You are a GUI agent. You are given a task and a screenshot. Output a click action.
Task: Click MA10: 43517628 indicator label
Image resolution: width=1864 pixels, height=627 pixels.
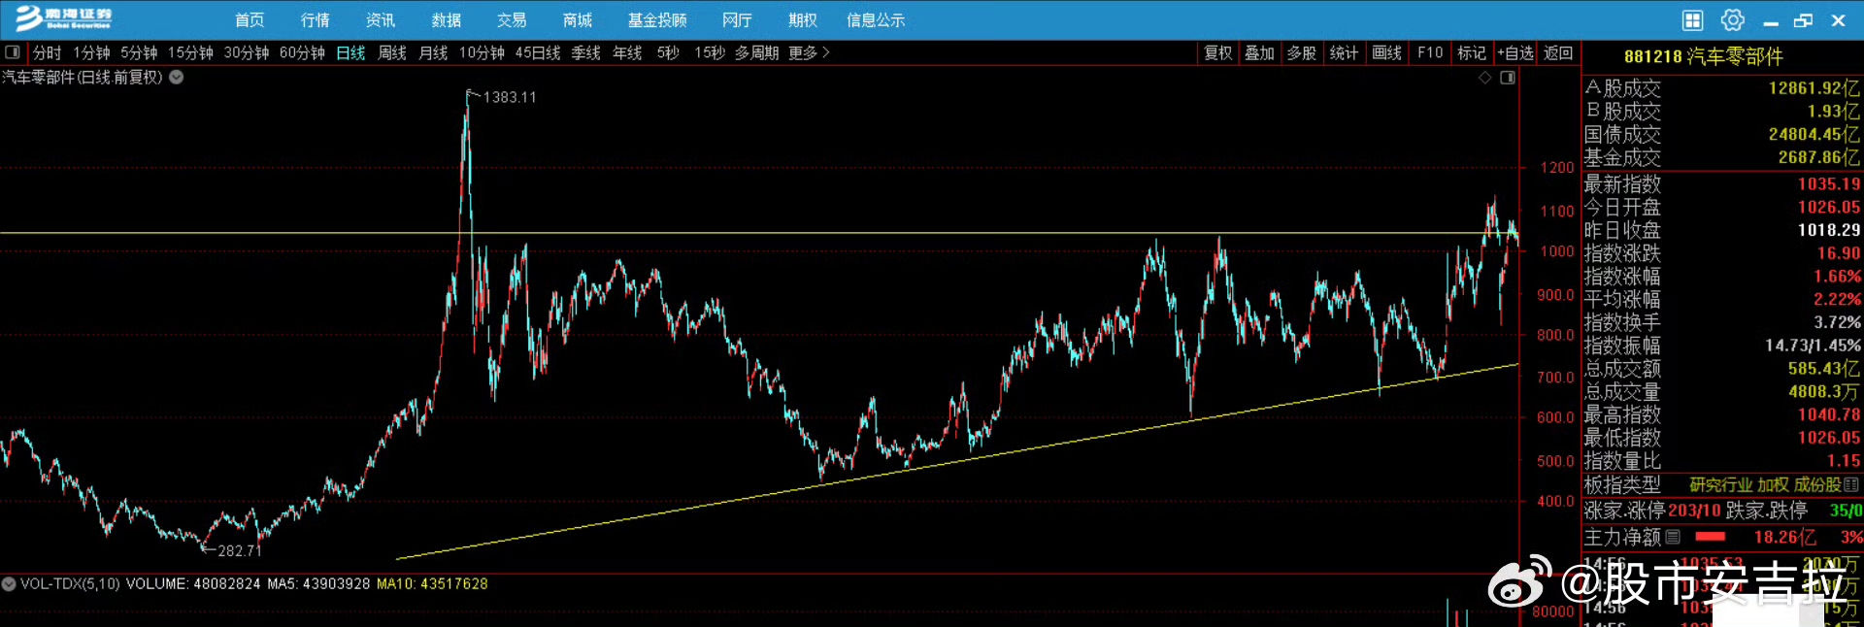tap(432, 584)
